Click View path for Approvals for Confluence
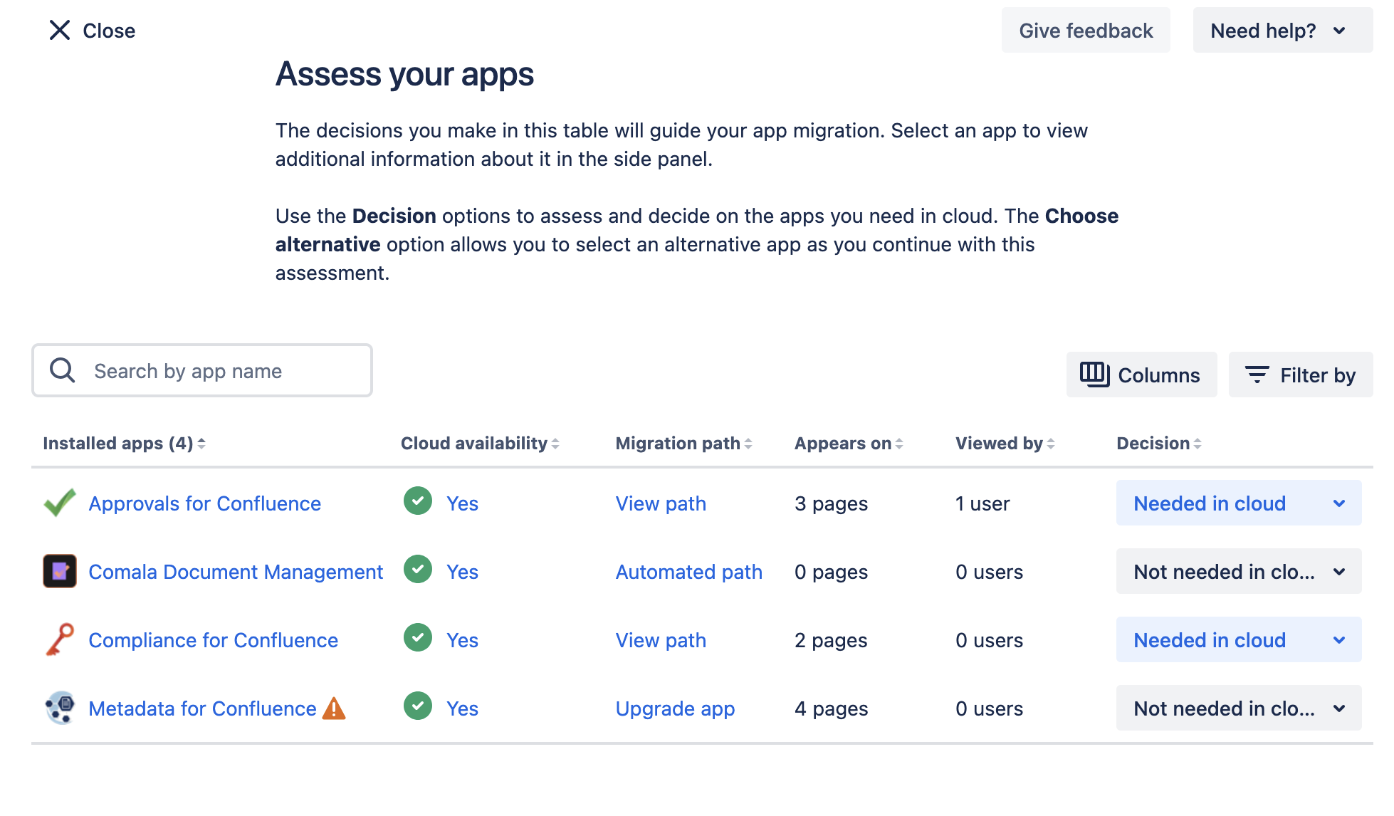The image size is (1394, 816). pyautogui.click(x=661, y=503)
